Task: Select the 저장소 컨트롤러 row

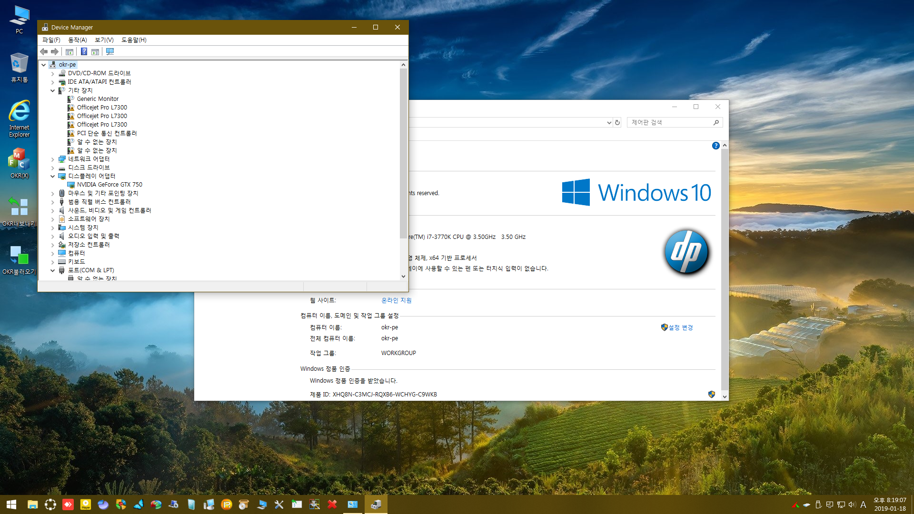Action: tap(89, 245)
